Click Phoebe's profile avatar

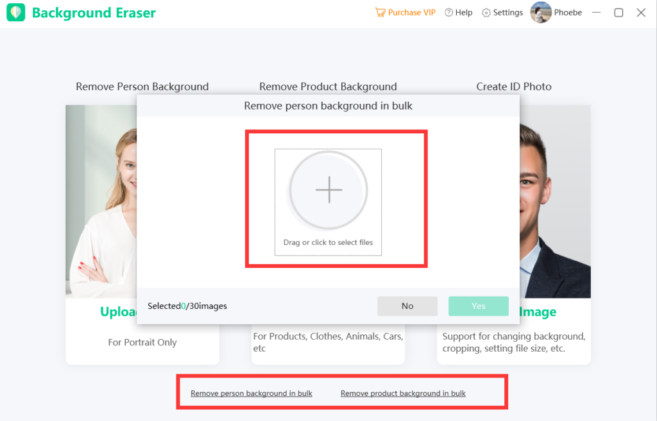pyautogui.click(x=540, y=13)
